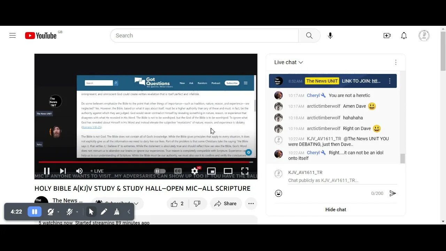Click the red live progress bar

(x=146, y=162)
